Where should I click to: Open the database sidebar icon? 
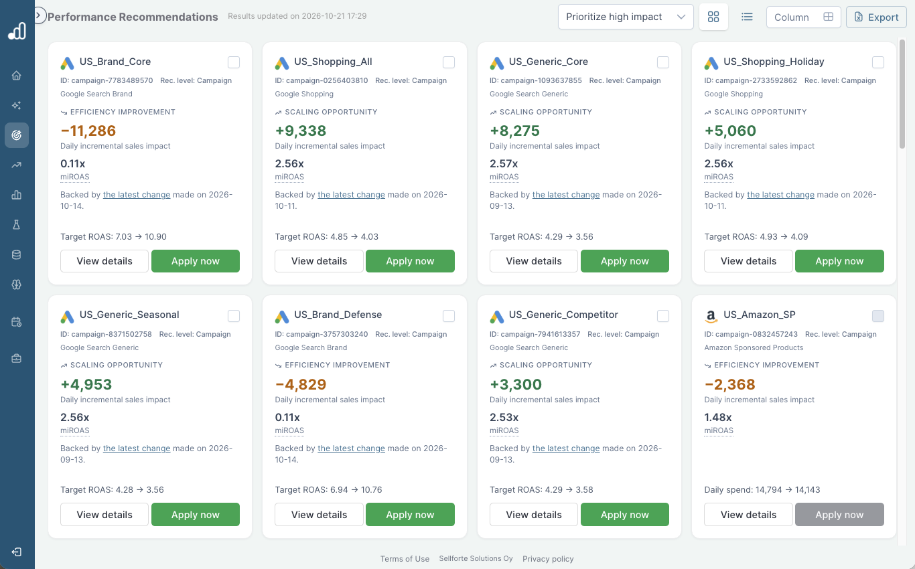[17, 254]
